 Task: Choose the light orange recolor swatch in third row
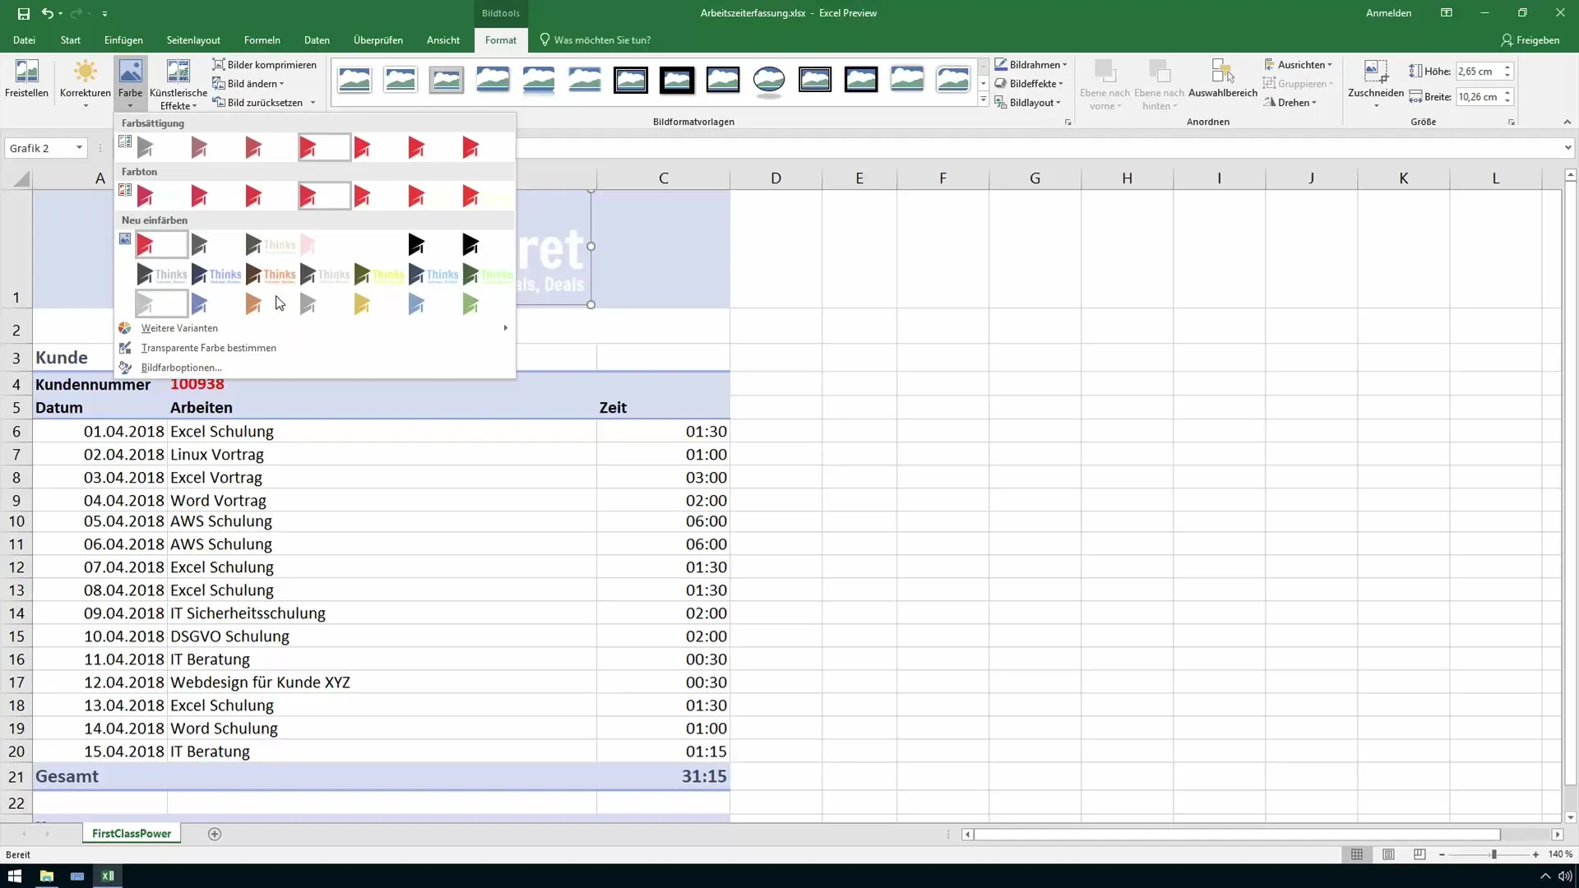click(270, 305)
